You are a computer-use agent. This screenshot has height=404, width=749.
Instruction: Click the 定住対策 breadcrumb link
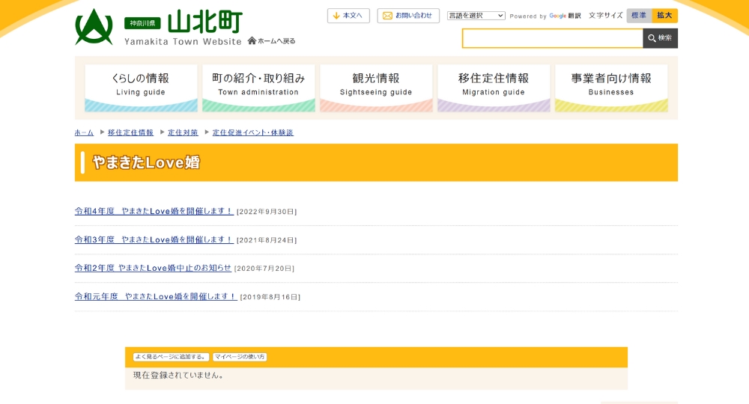pos(183,132)
